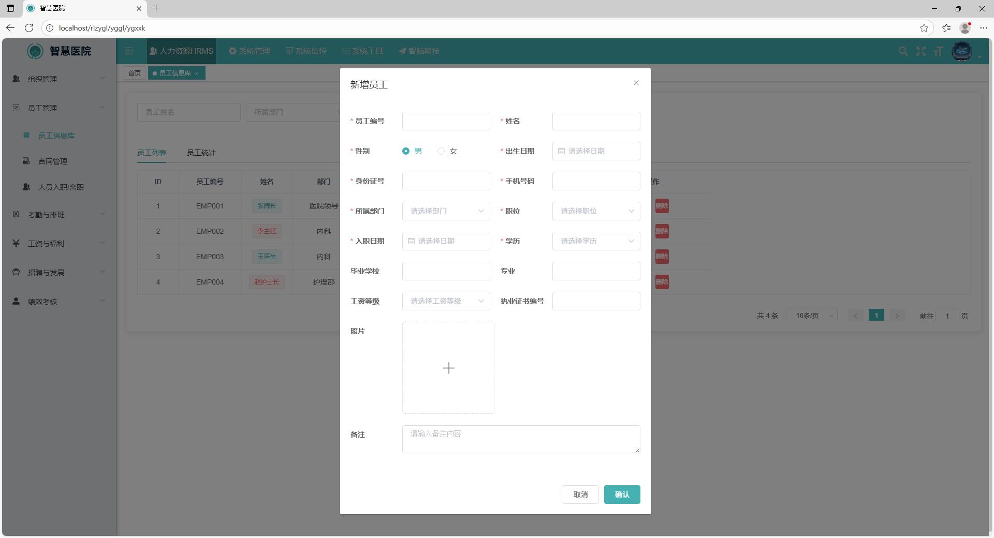994x538 pixels.
Task: Open the 学历 education dropdown
Action: point(596,241)
